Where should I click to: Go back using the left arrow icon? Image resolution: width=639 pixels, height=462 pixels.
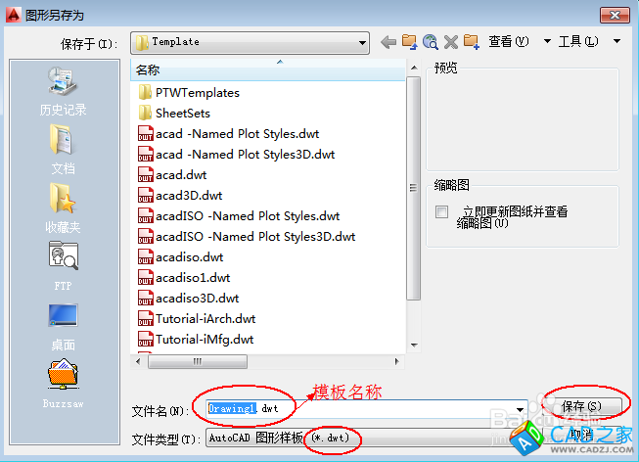(388, 41)
